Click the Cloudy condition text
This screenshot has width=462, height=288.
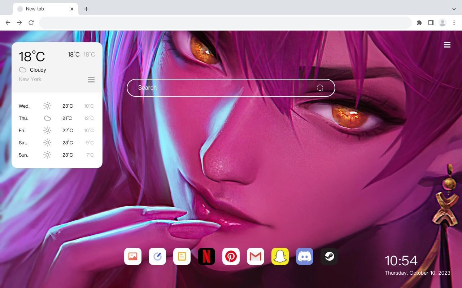pyautogui.click(x=38, y=70)
